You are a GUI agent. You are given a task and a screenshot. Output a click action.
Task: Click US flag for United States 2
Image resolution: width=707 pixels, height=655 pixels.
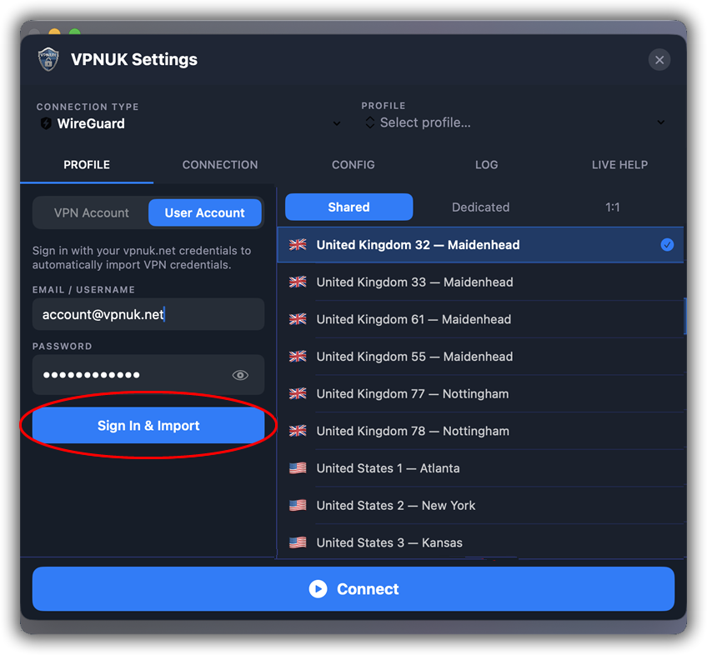tap(298, 505)
